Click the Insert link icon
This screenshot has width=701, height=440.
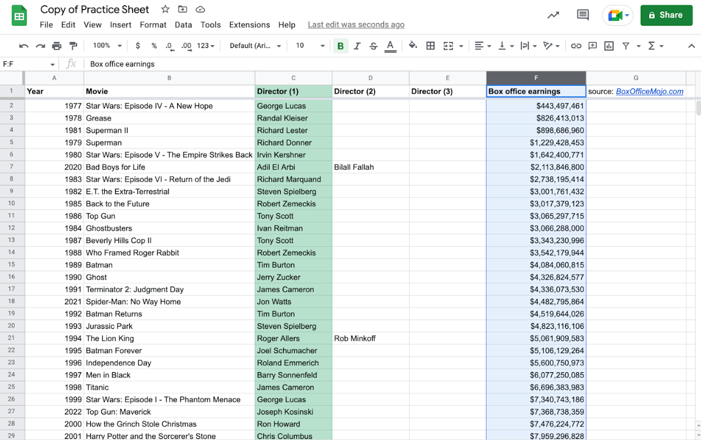pos(576,46)
